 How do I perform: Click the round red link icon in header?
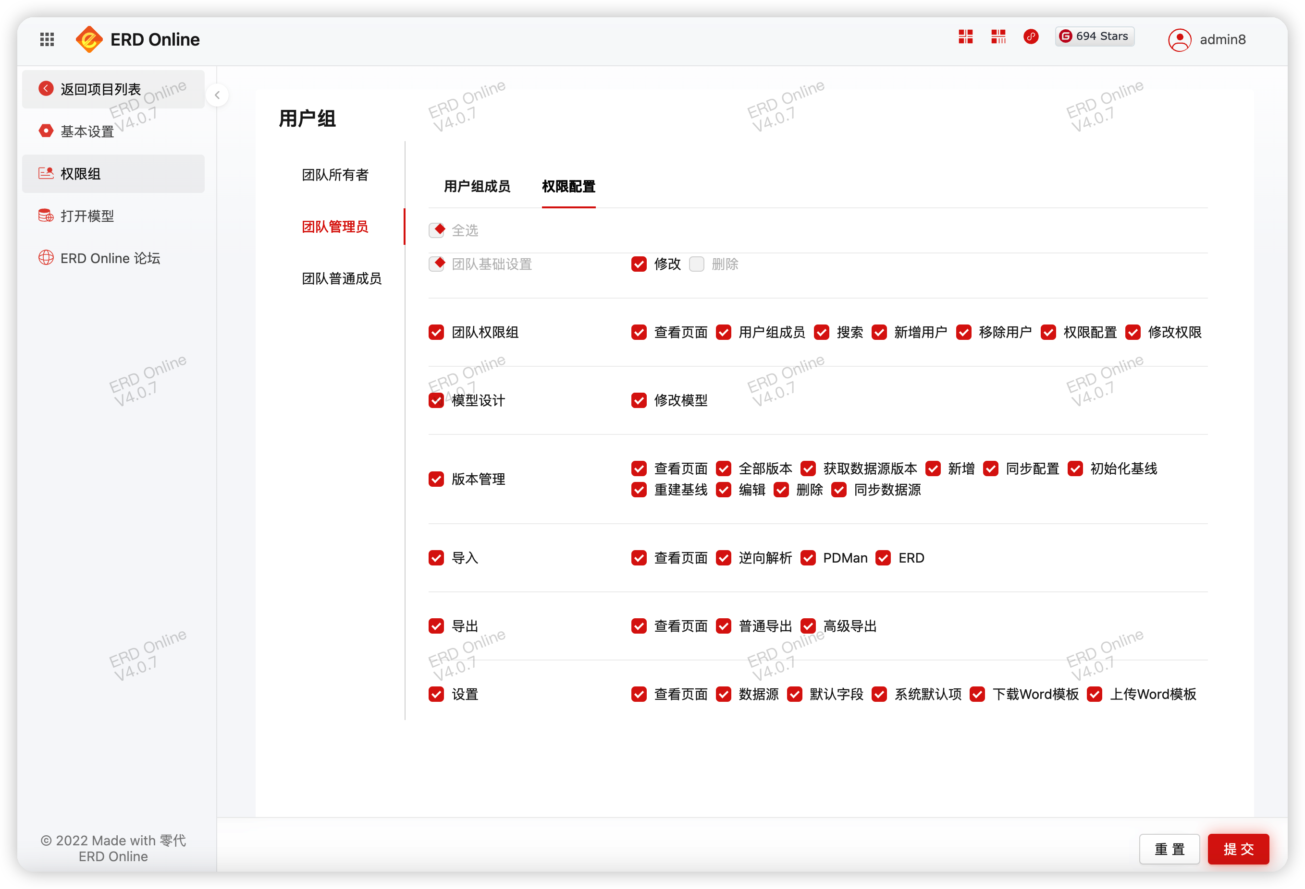(x=1031, y=37)
